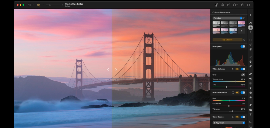This screenshot has height=128, width=270.
Task: Select the Paint brush tool
Action: [250, 57]
